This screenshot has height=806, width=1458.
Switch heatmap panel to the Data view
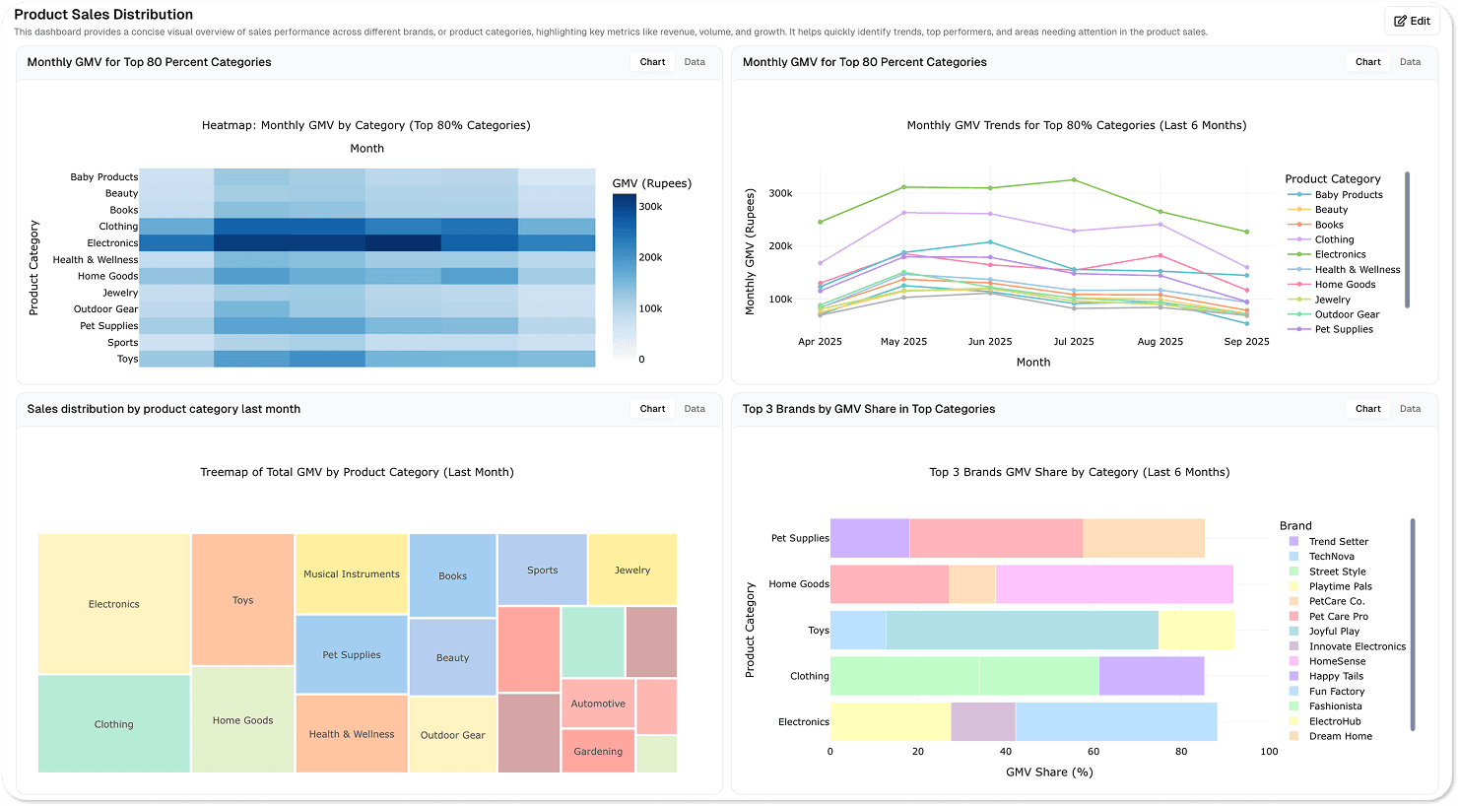click(695, 61)
